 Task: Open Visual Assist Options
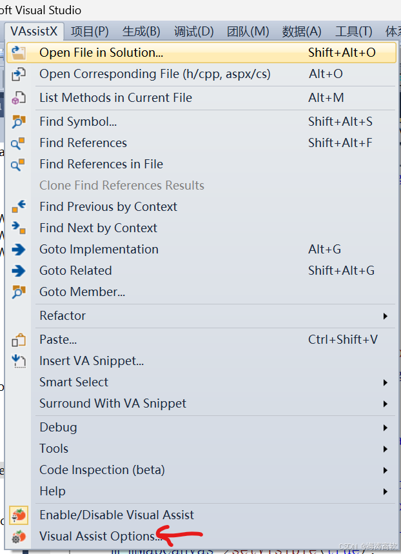coord(97,536)
